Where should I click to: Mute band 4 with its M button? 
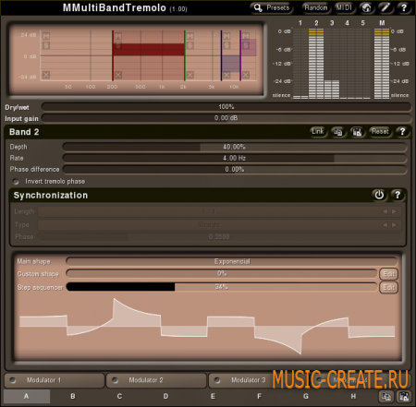pos(226,36)
